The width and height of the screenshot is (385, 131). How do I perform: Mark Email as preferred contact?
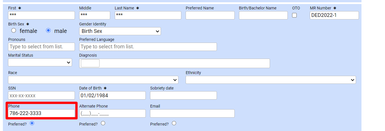click(174, 123)
